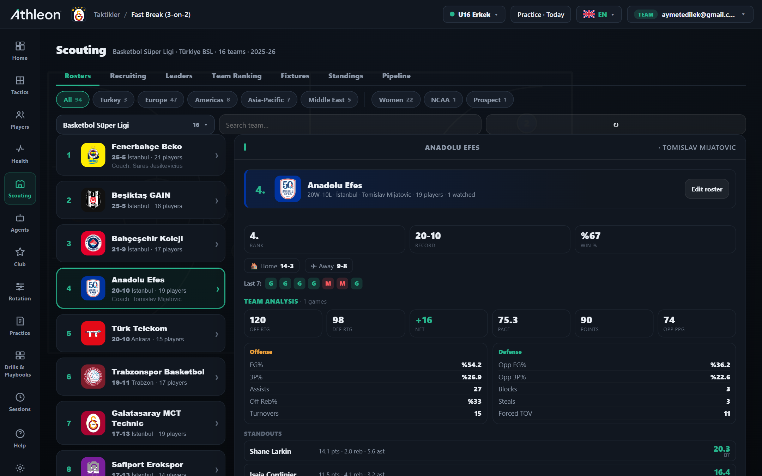Click the Galatasaray MCT Technic list logo
Image resolution: width=762 pixels, height=476 pixels.
pos(93,423)
